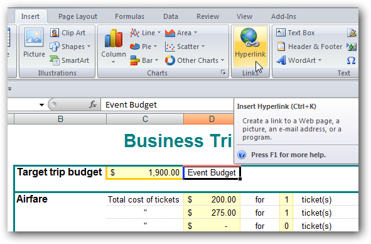Viewport: 371px width, 244px height.
Task: Expand the Area chart dropdown arrow
Action: [x=195, y=33]
